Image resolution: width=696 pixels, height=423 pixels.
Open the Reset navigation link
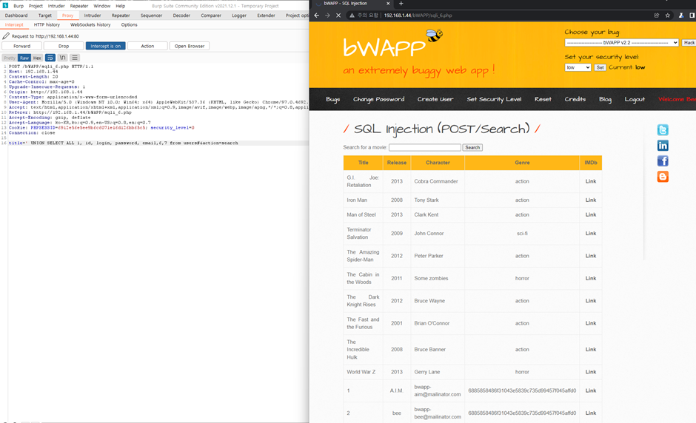coord(543,99)
